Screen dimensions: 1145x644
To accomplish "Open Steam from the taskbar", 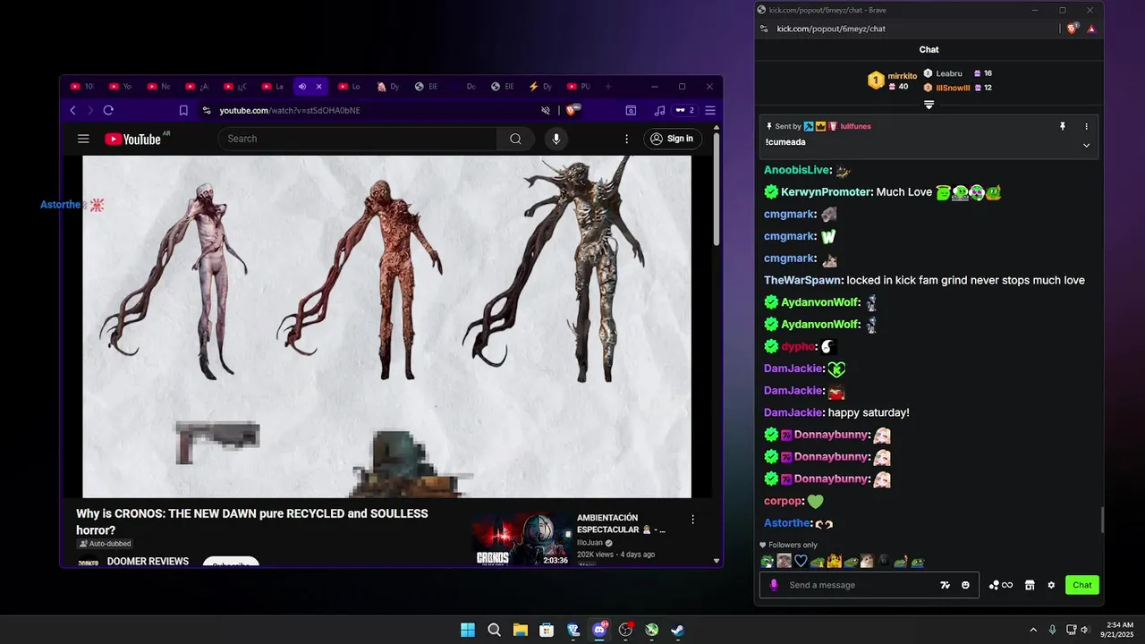I will [678, 630].
